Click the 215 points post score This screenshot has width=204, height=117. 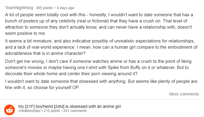(52, 111)
